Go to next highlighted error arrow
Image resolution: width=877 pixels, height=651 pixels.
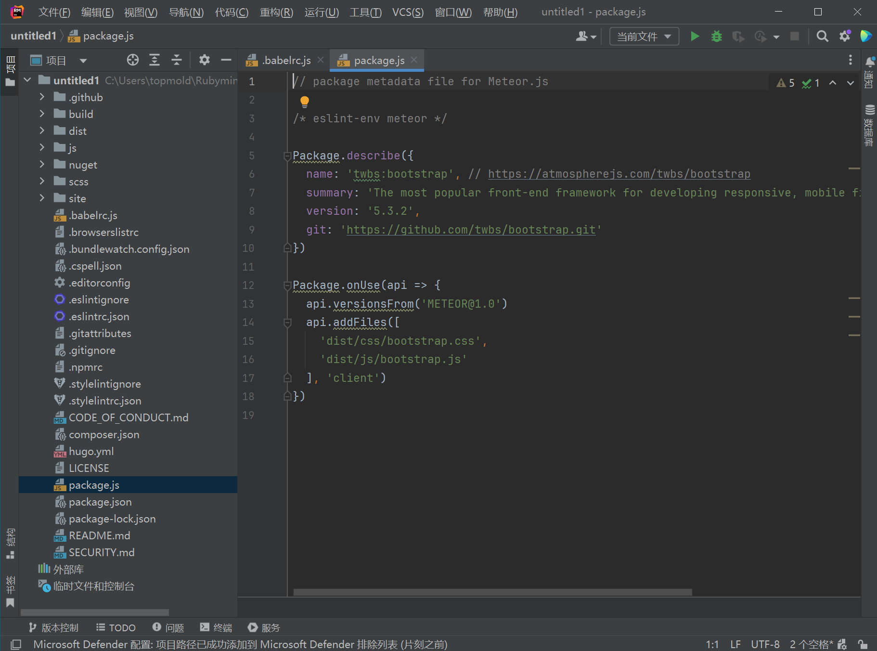[851, 83]
